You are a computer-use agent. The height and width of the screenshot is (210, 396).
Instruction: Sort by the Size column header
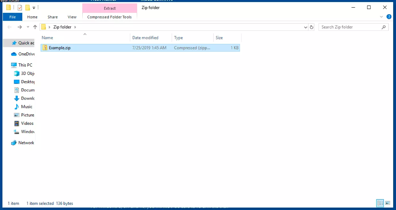pos(227,38)
